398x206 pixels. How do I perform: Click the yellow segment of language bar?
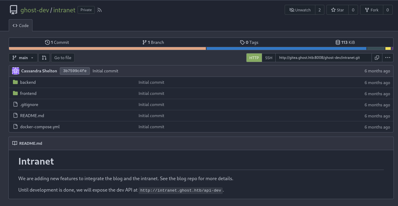click(x=388, y=48)
